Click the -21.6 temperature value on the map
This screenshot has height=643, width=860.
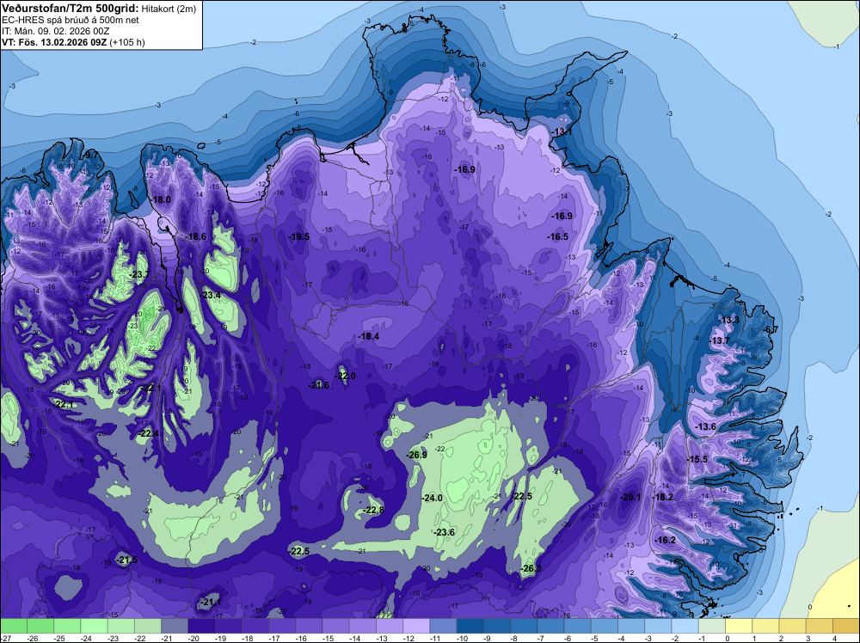[x=318, y=385]
